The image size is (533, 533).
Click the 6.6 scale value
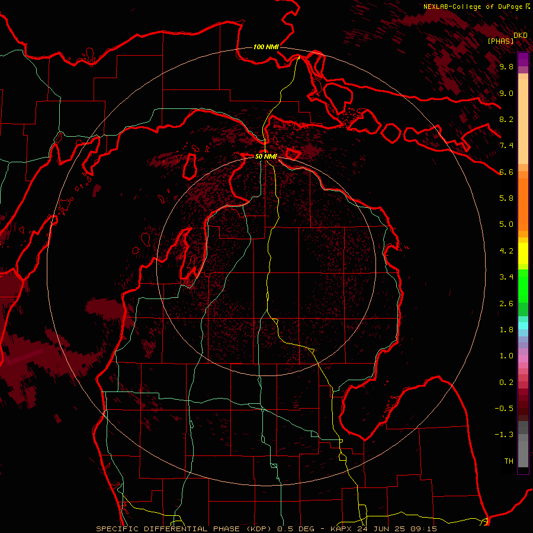point(506,172)
